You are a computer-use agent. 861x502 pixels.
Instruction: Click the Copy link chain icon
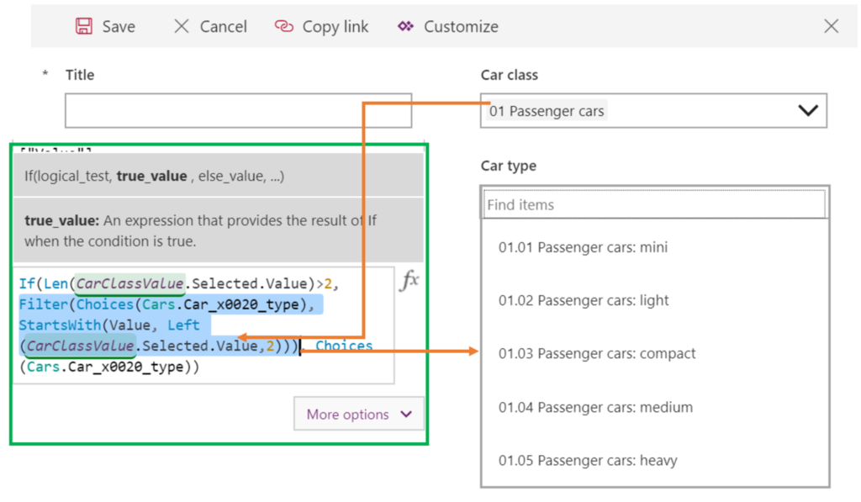[284, 26]
